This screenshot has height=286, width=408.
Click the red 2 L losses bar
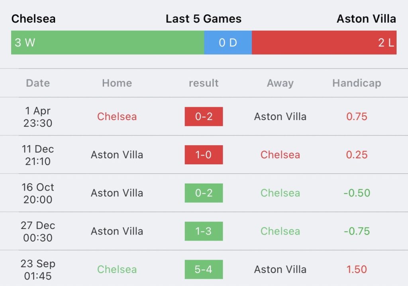click(x=324, y=42)
